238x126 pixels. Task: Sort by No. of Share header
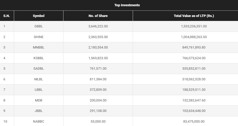click(98, 16)
